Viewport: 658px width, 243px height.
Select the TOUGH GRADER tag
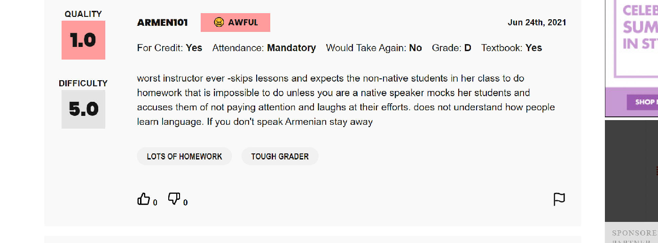[x=280, y=156]
